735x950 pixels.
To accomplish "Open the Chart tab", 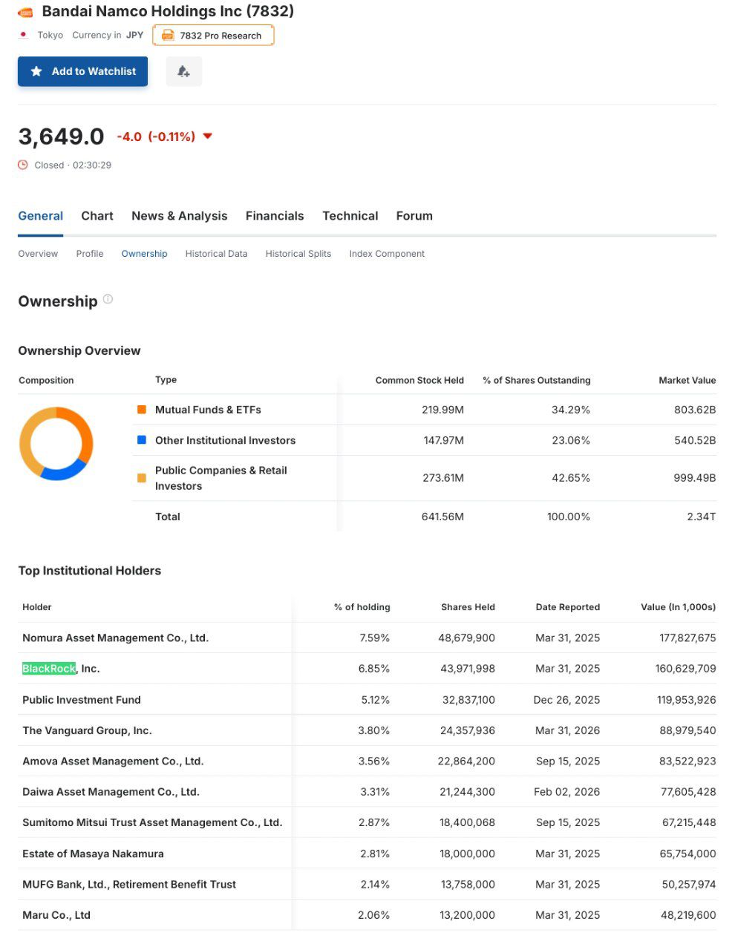I will click(97, 216).
